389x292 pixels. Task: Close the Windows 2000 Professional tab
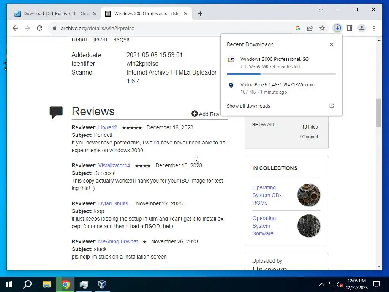tap(185, 14)
